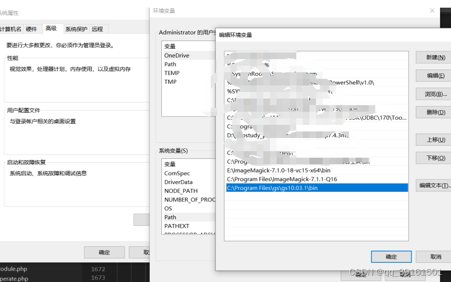Click 确定 in the system properties window
This screenshot has width=451, height=282.
(x=104, y=252)
